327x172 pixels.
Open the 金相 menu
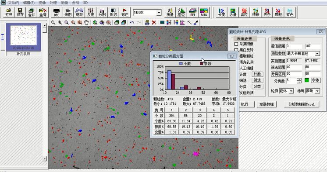(75, 3)
